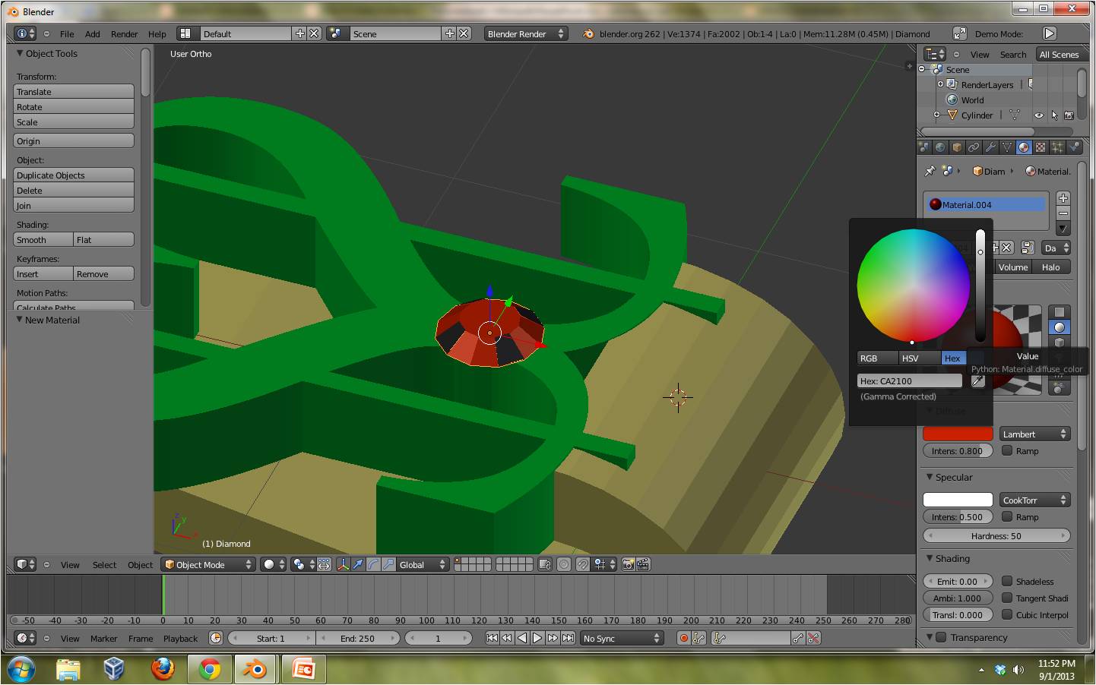Viewport: 1096px width, 685px height.
Task: Toggle Cylinder renderability camera icon
Action: pyautogui.click(x=1069, y=115)
